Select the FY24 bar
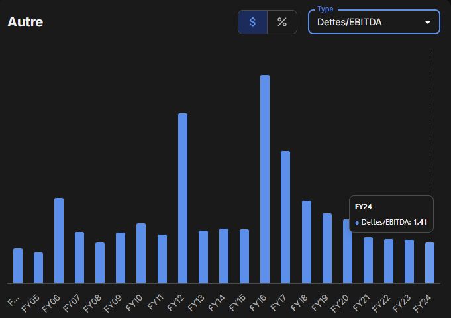 click(x=430, y=263)
